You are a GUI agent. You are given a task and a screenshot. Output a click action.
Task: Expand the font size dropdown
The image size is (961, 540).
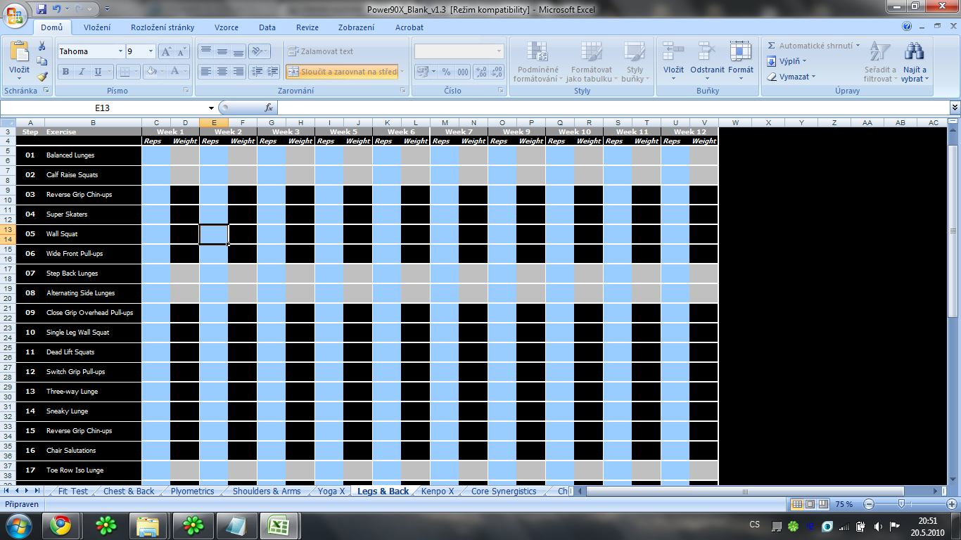tap(151, 52)
